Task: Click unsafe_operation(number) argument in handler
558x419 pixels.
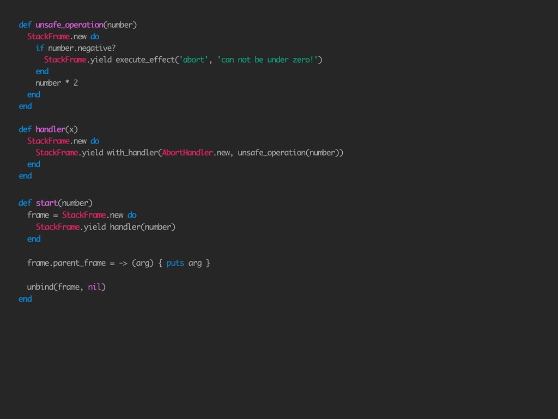Action: click(288, 153)
